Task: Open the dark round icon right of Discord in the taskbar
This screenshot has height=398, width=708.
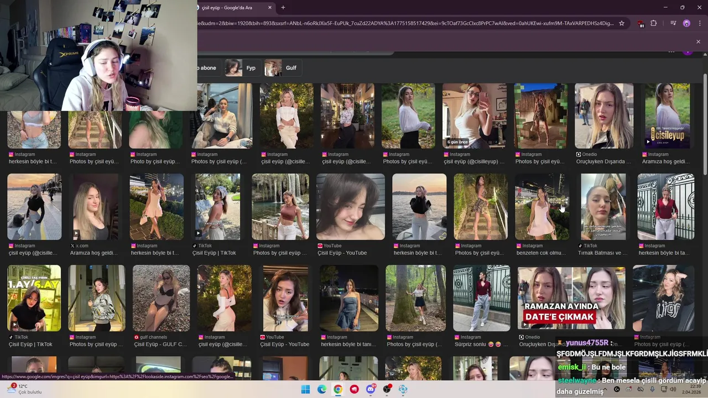Action: tap(387, 389)
